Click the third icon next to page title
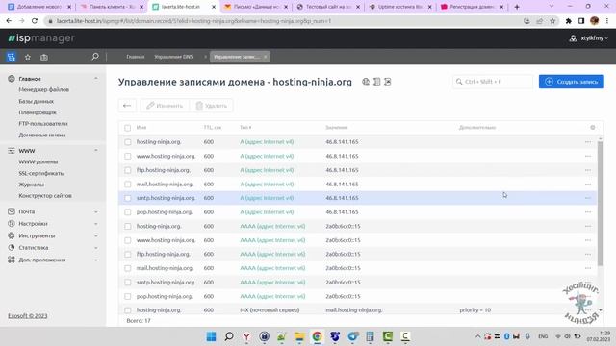This screenshot has width=616, height=346. pos(387,82)
